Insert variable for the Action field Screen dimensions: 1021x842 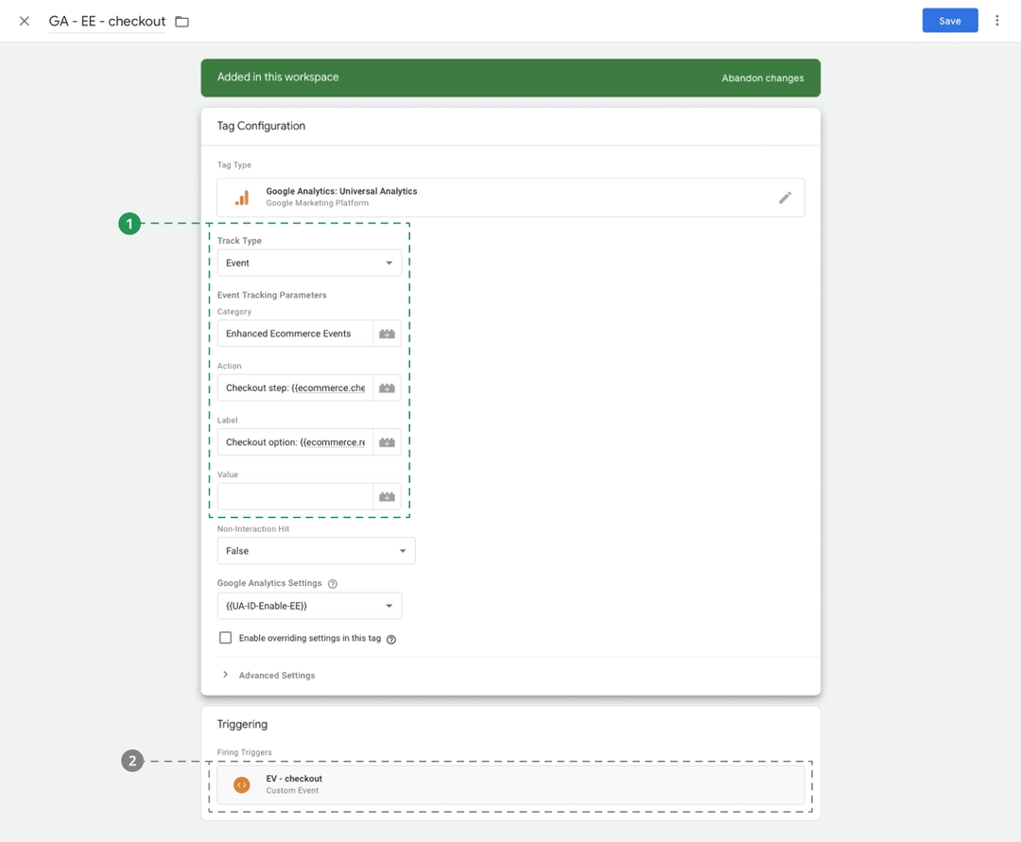387,387
